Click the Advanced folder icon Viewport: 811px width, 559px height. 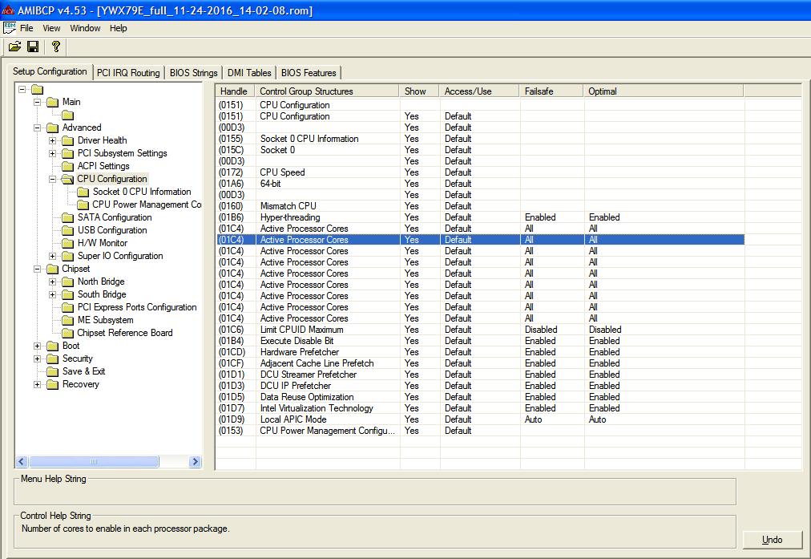click(x=53, y=128)
